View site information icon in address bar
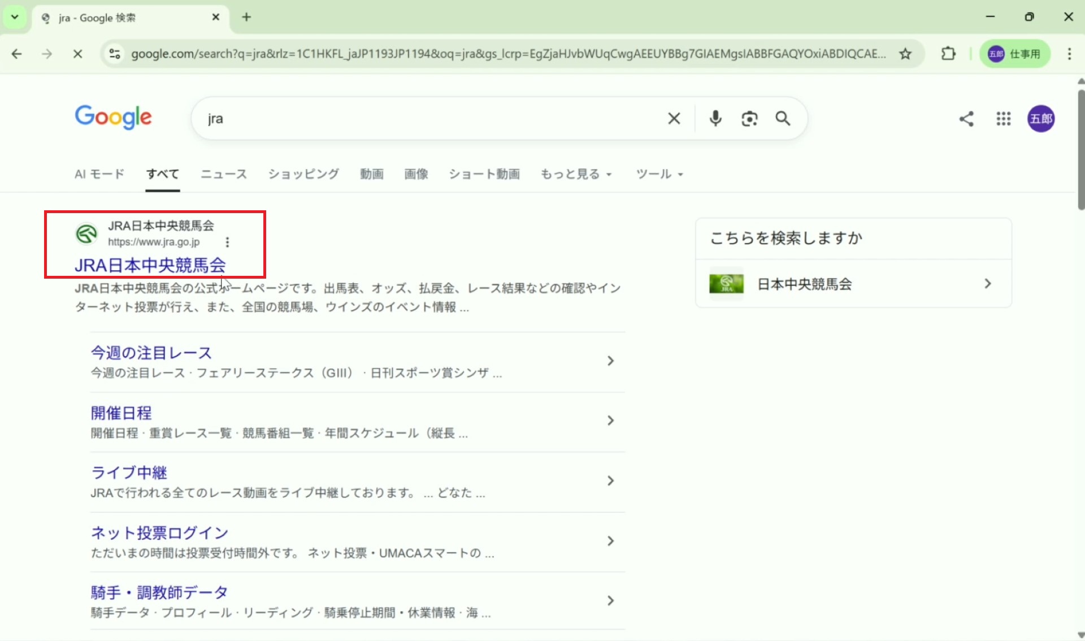This screenshot has height=641, width=1085. coord(115,54)
